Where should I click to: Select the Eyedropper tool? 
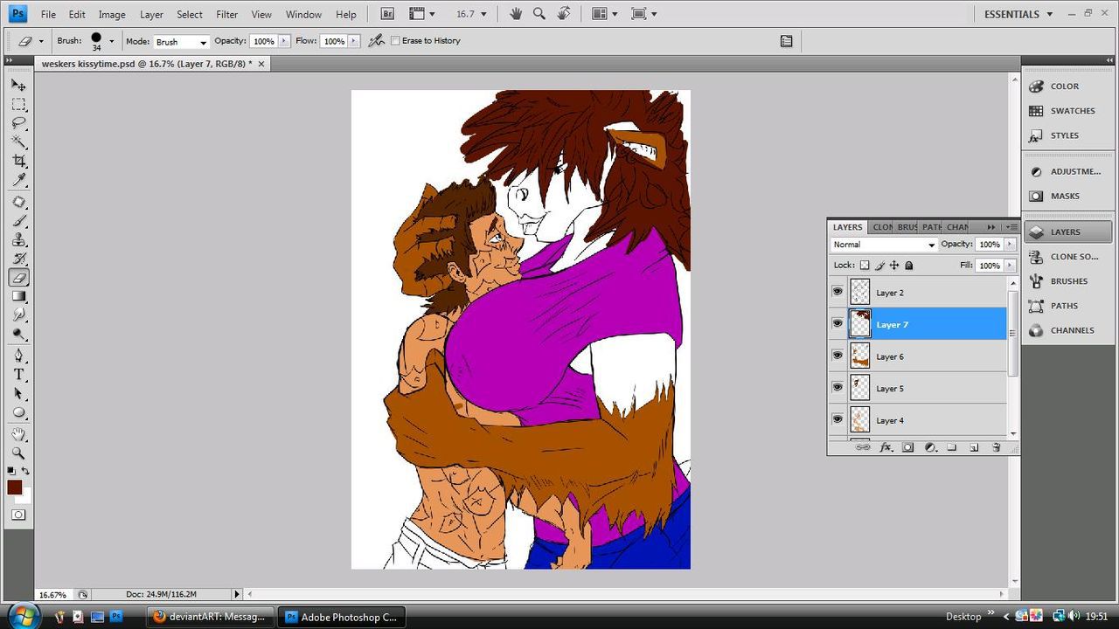click(18, 181)
